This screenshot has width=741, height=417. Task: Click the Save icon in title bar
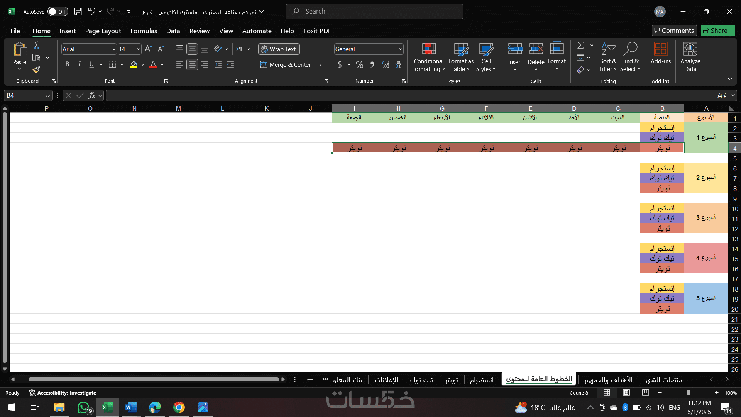point(78,12)
